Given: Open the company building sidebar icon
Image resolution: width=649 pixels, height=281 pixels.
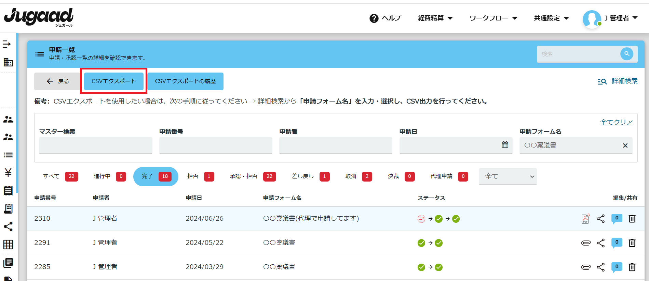Looking at the screenshot, I should (x=8, y=62).
